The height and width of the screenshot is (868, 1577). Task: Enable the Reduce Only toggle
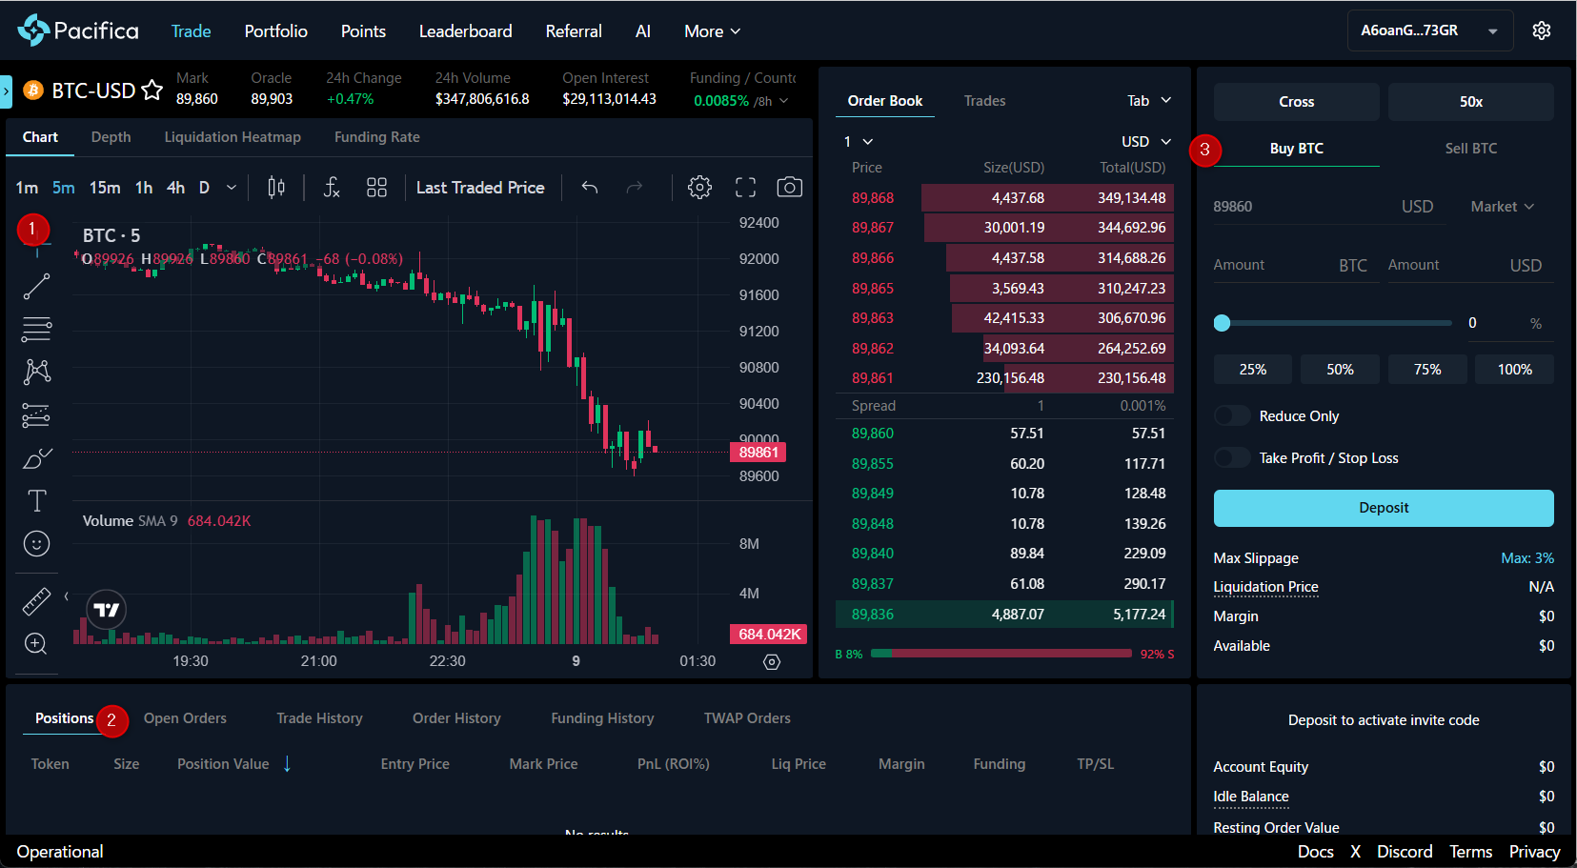click(x=1232, y=416)
